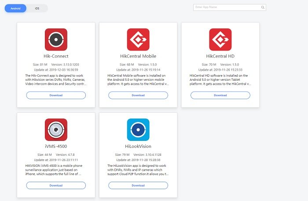
Task: Click the HikCentral Mobile app icon
Action: pos(138,39)
